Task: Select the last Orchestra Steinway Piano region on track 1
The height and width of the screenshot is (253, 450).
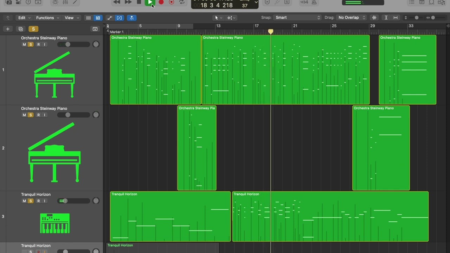Action: [407, 70]
